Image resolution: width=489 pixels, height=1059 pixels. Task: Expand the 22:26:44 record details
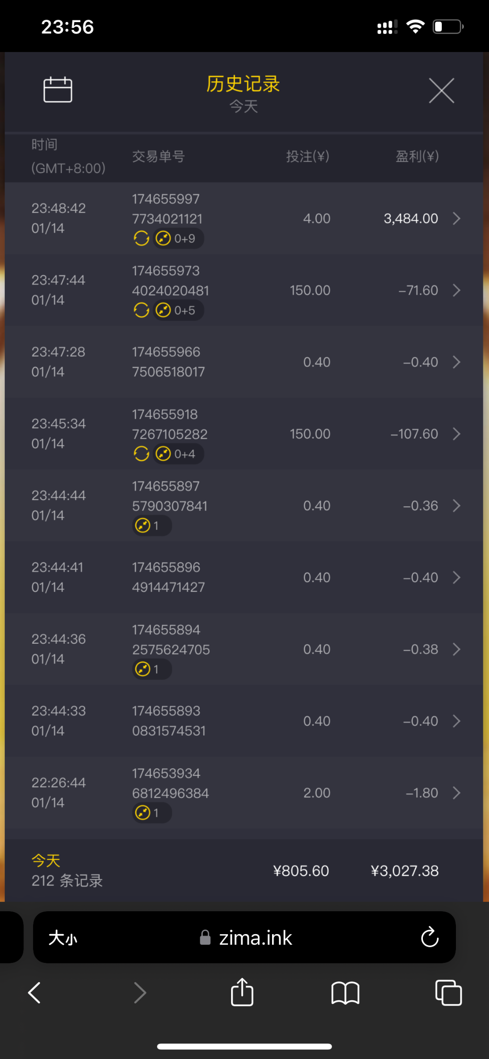tap(457, 793)
